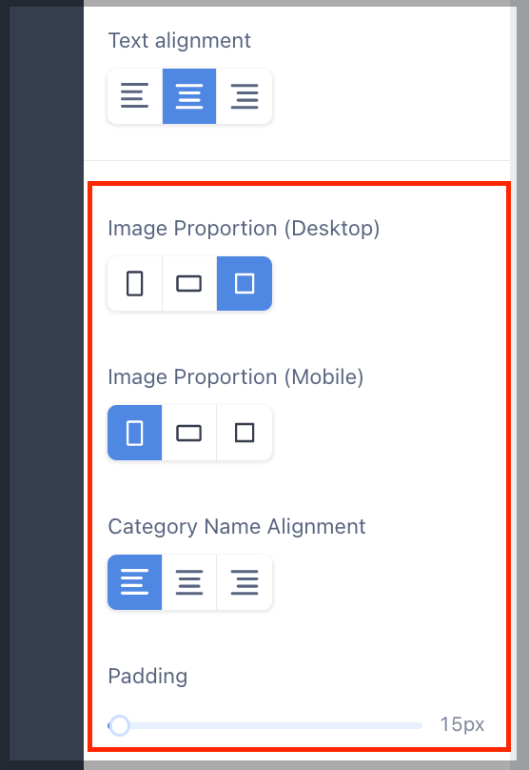The height and width of the screenshot is (770, 529).
Task: Select center Text alignment option
Action: (189, 96)
